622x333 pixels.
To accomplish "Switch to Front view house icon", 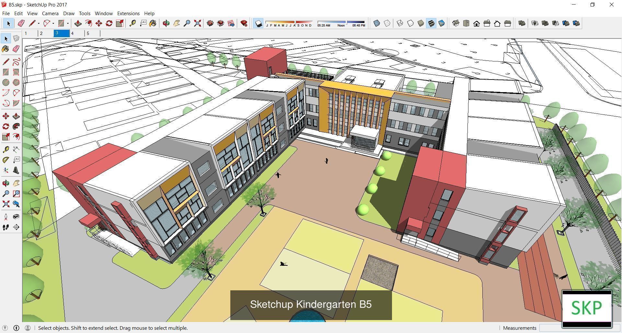I will [x=477, y=23].
